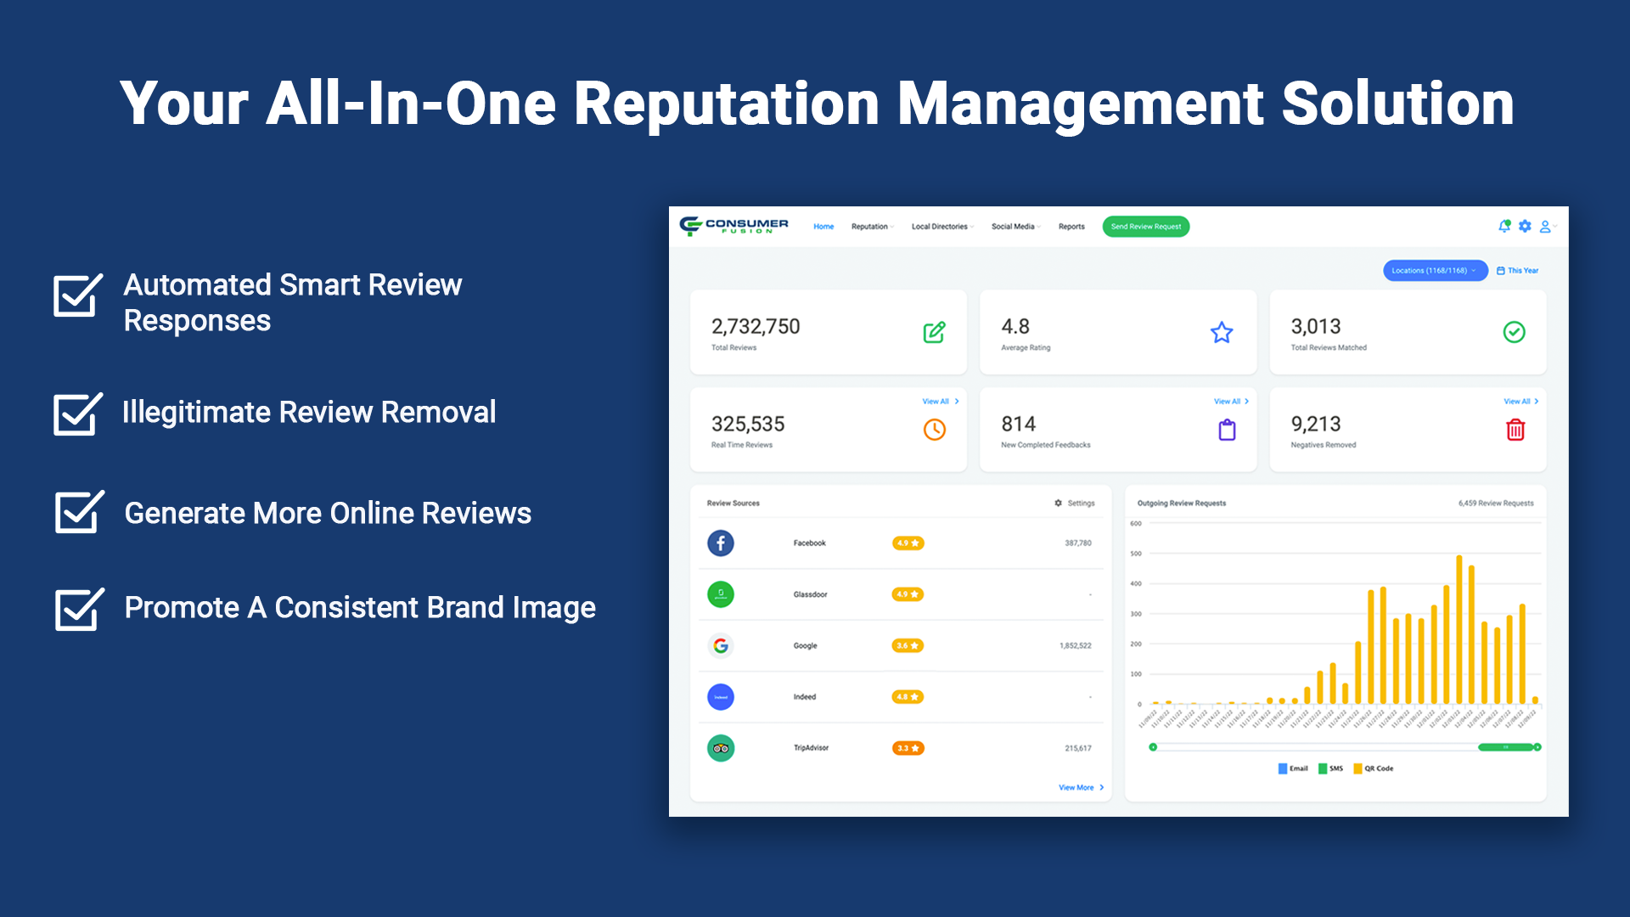Click the Send Review Request button
The image size is (1630, 917).
[x=1145, y=227]
